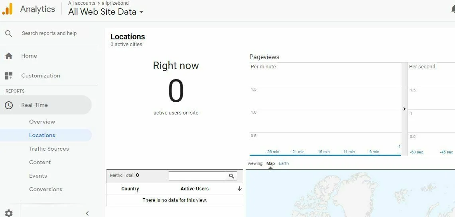Open the notifications bell icon
455x217 pixels.
pos(453,9)
